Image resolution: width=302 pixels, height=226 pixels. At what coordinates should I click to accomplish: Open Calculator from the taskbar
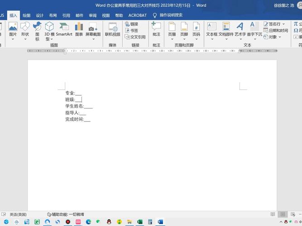150,222
